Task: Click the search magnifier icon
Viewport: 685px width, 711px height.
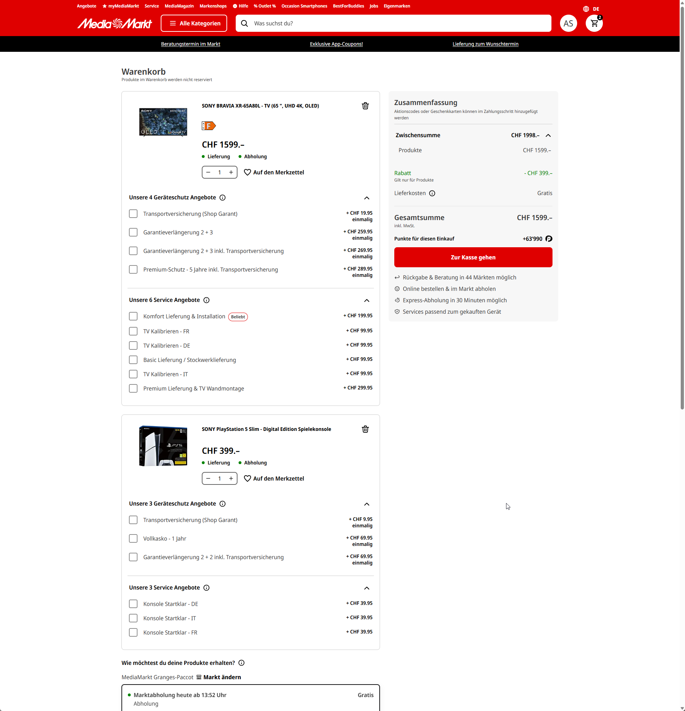Action: [x=244, y=24]
